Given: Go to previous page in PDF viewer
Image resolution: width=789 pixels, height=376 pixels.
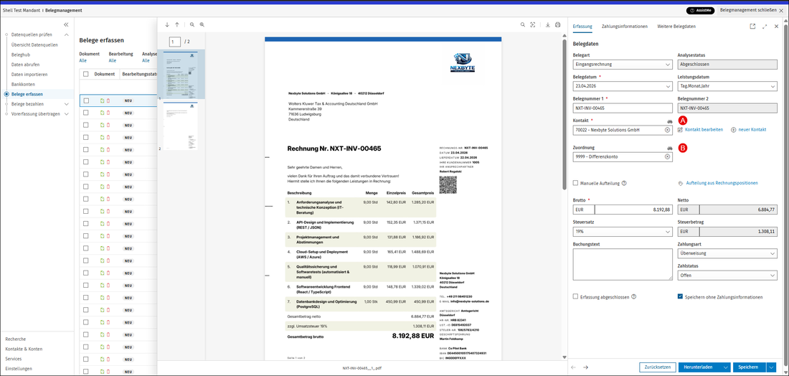Looking at the screenshot, I should coord(176,24).
